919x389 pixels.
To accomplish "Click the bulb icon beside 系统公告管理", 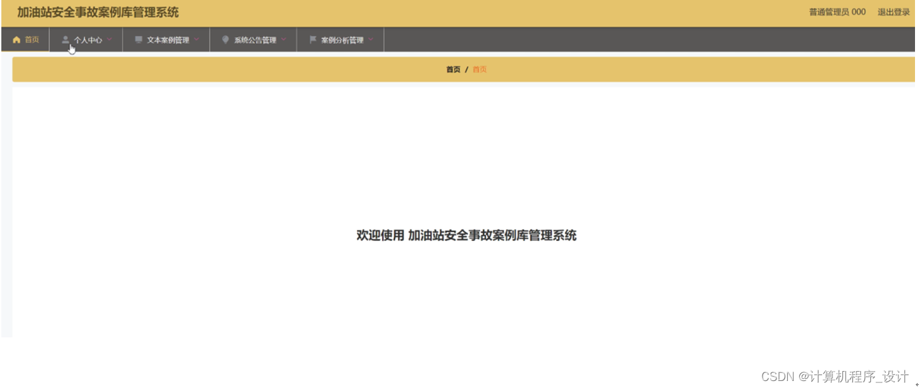I will tap(226, 40).
